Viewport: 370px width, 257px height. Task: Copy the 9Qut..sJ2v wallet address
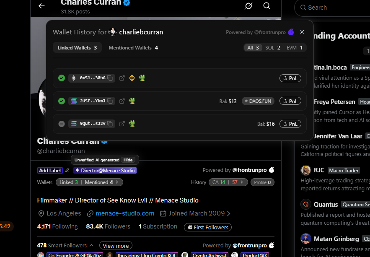tap(110, 124)
